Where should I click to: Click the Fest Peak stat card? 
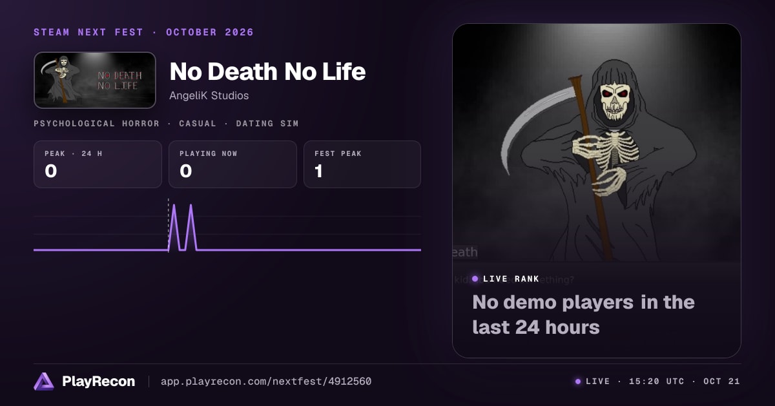pyautogui.click(x=362, y=164)
